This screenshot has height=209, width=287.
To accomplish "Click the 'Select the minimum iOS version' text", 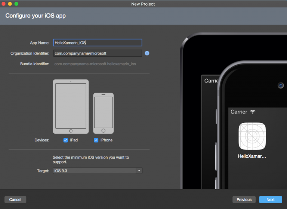I will 91,160.
